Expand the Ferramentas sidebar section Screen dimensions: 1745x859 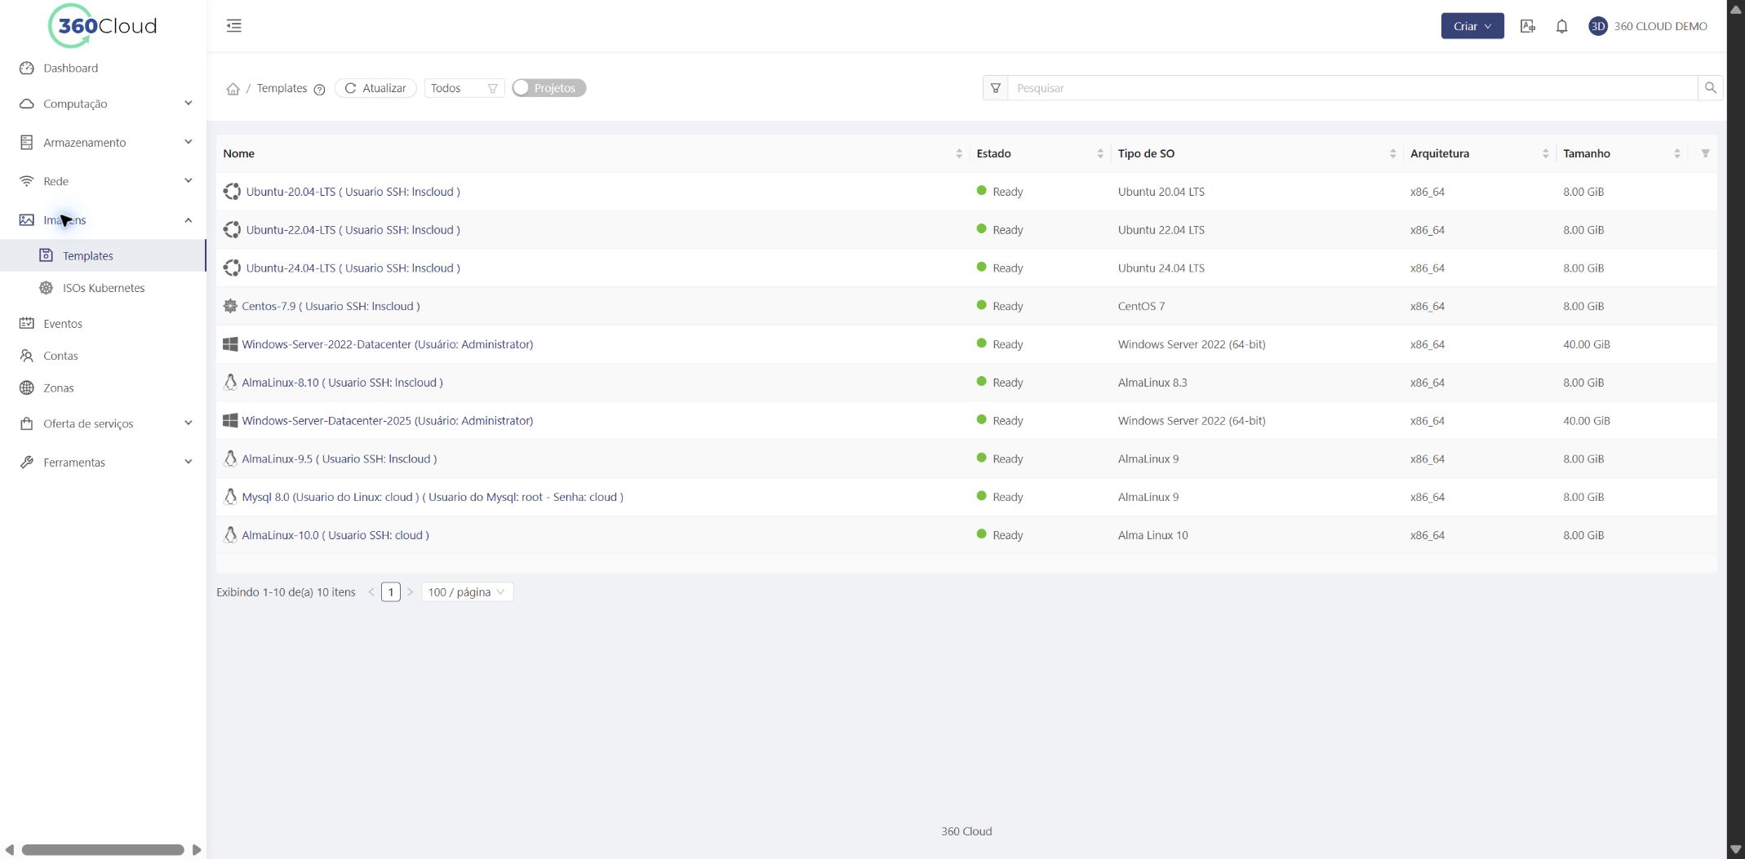point(103,462)
